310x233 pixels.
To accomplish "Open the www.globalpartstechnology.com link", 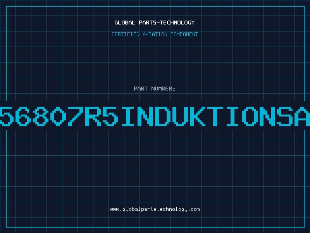I will 155,209.
